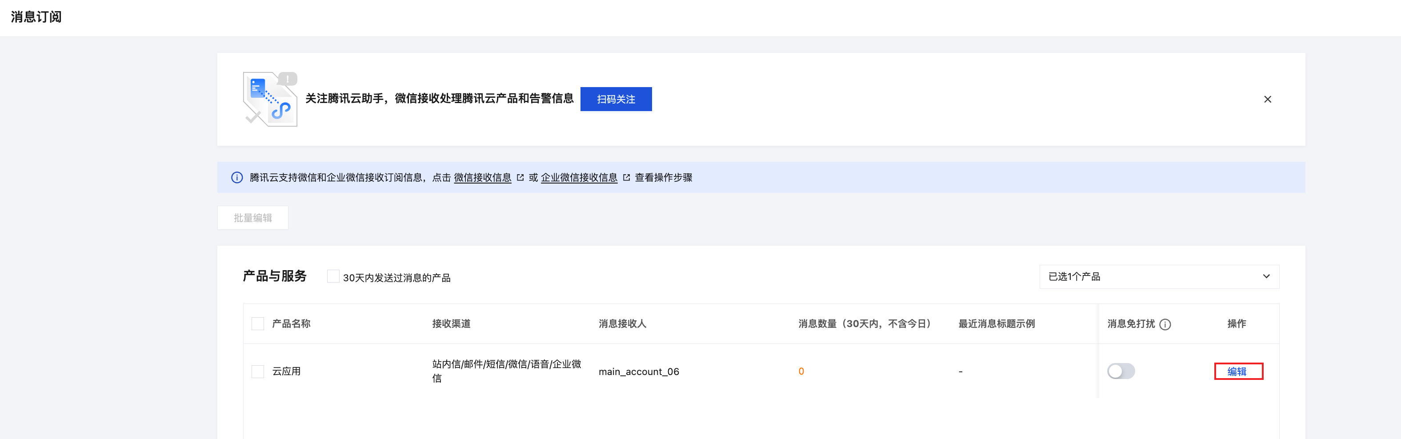
Task: Click external link icon after 企业微信接收信息
Action: point(626,177)
